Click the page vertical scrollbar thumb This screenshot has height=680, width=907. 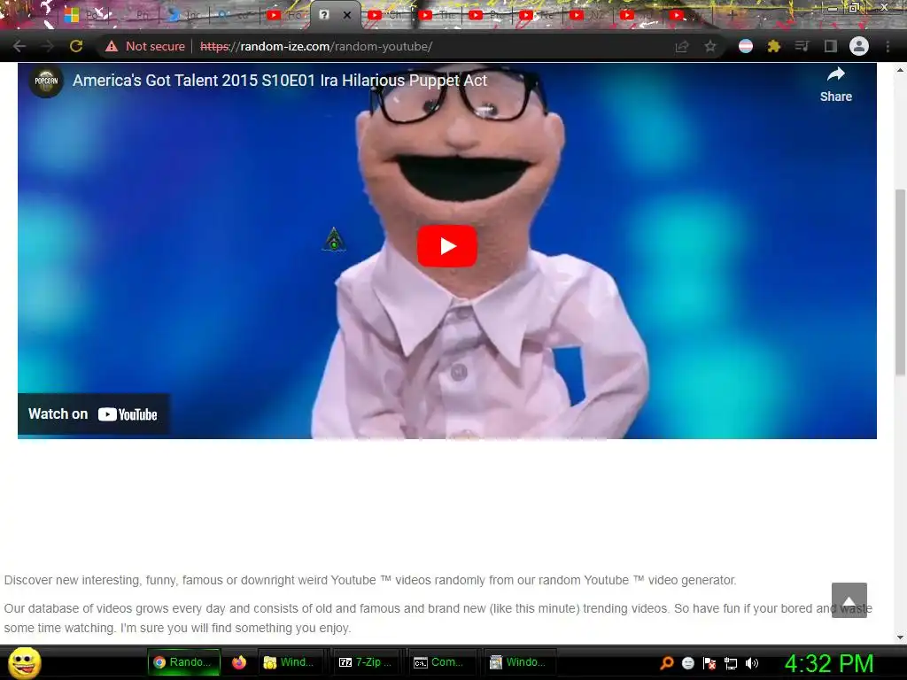tap(900, 282)
